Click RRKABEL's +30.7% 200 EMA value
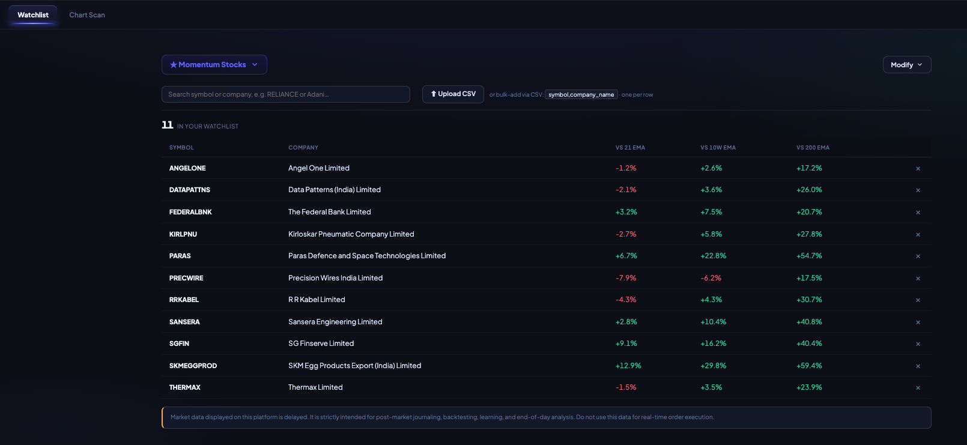967x445 pixels. tap(809, 300)
